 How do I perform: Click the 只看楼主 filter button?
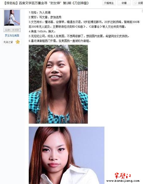click(x=109, y=3)
